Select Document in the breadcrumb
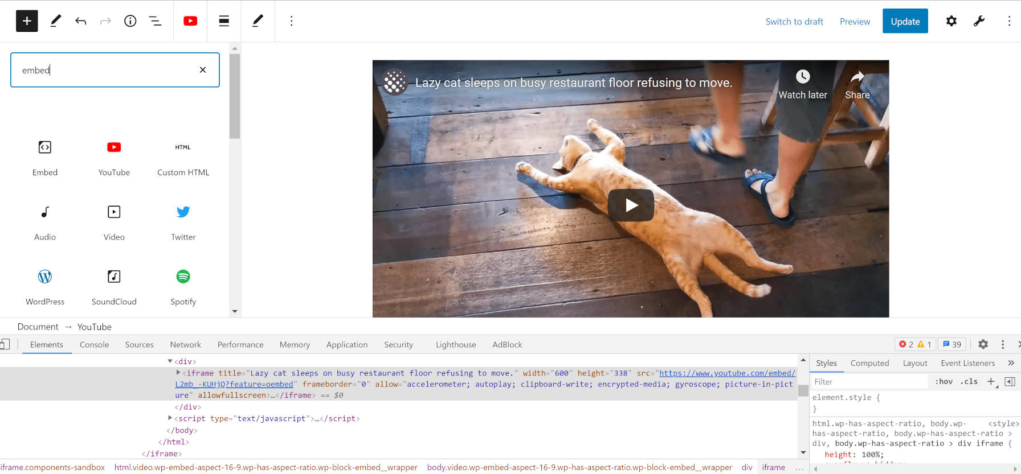 click(38, 327)
